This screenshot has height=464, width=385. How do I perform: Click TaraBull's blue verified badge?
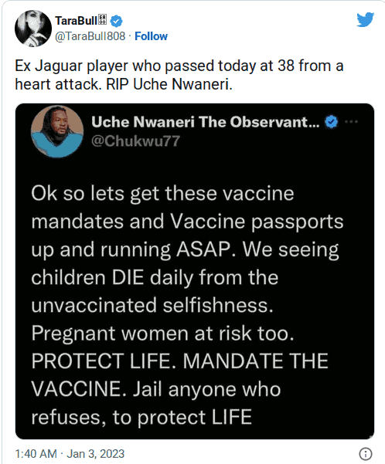pyautogui.click(x=116, y=21)
